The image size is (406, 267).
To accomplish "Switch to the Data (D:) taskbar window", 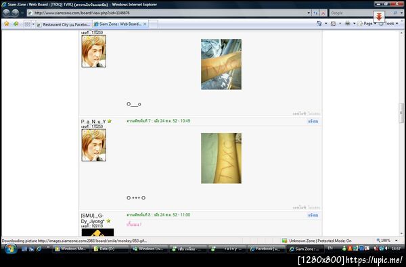I will click(110, 249).
